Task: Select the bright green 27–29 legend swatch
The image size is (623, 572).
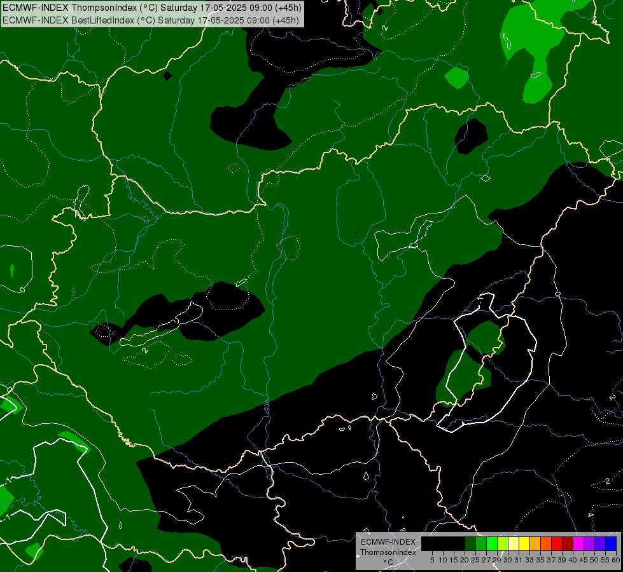Action: 492,543
